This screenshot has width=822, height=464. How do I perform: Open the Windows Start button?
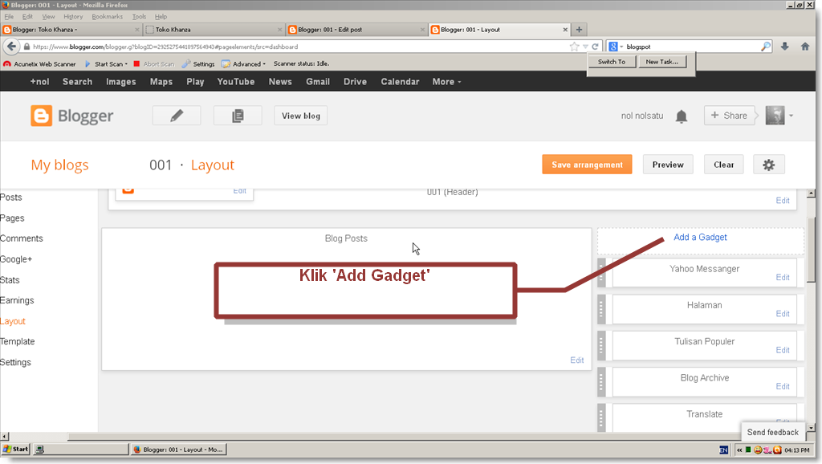16,450
